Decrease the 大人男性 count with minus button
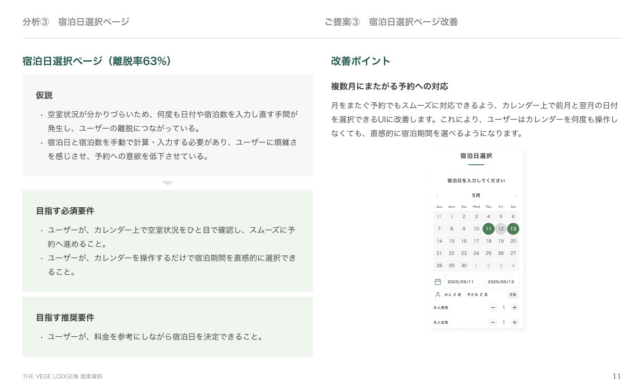 [x=493, y=308]
